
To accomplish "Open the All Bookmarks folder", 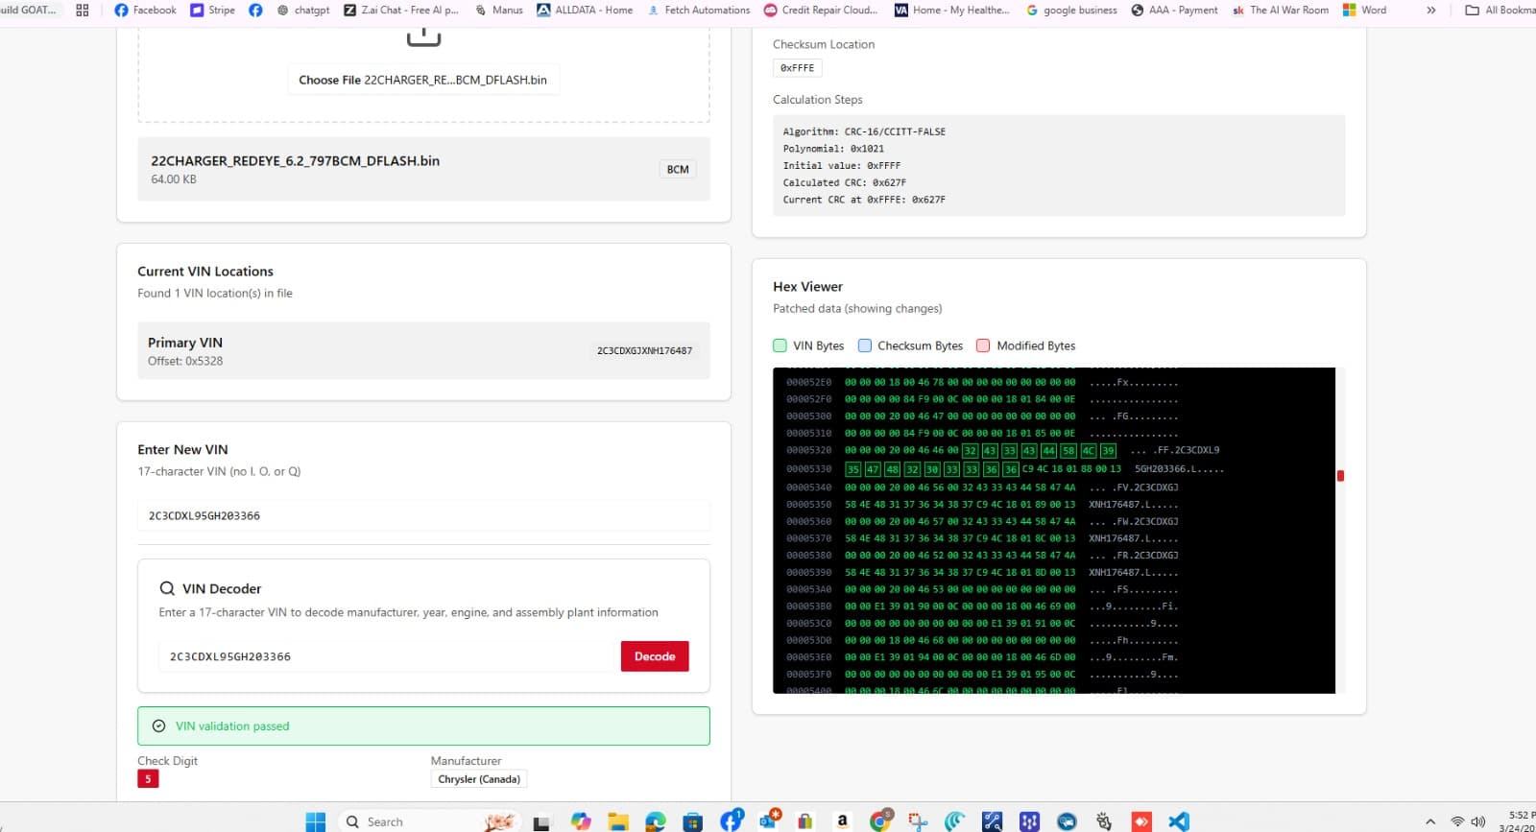I will tap(1500, 10).
